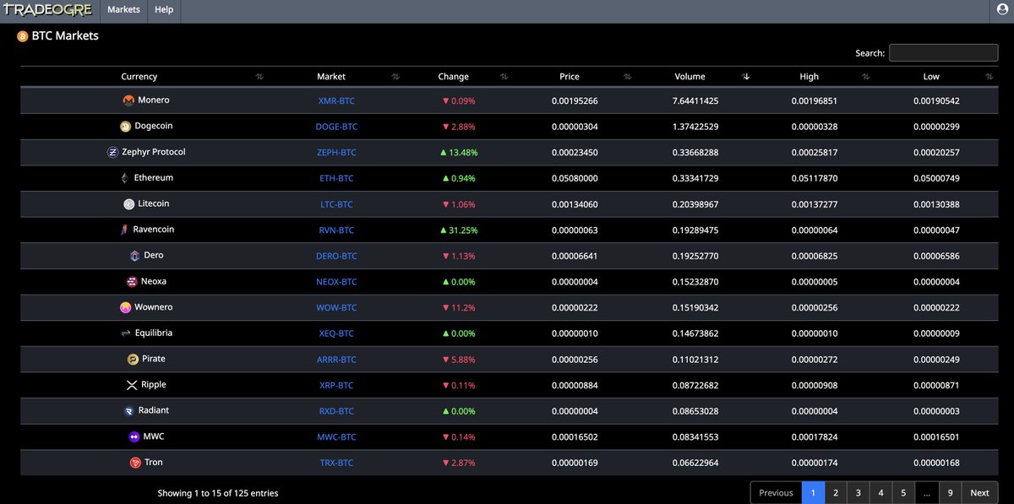This screenshot has height=504, width=1014.
Task: Click the Pirate coin icon
Action: pos(133,360)
